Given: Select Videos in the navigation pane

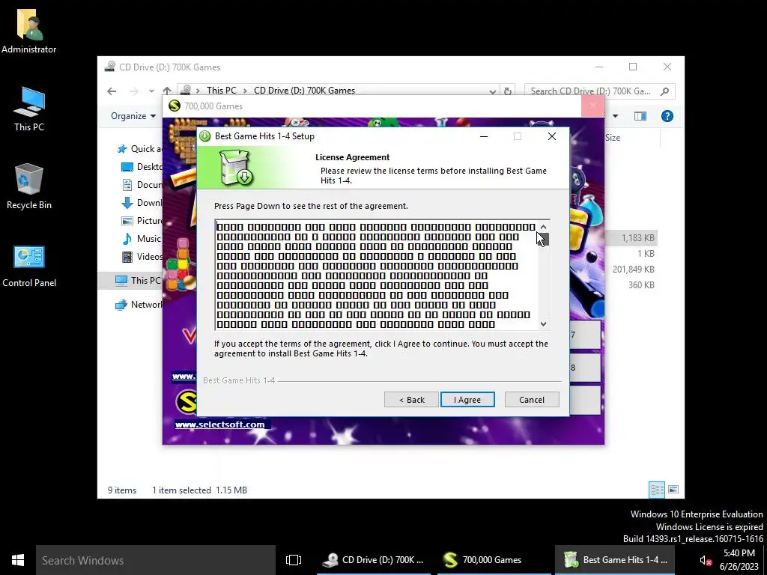Looking at the screenshot, I should [x=150, y=256].
